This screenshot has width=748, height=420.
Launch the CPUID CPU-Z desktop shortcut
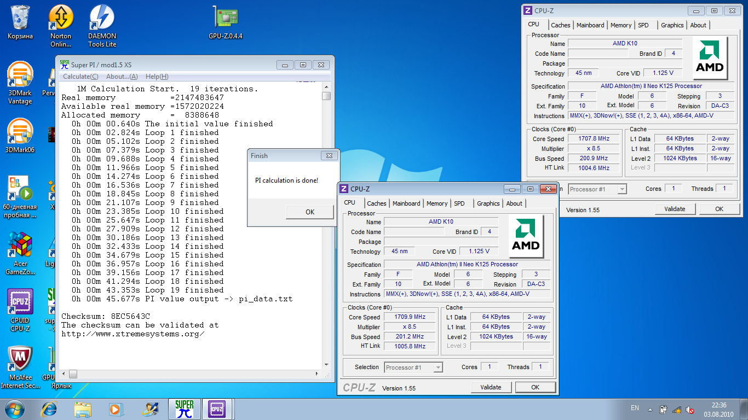click(20, 311)
